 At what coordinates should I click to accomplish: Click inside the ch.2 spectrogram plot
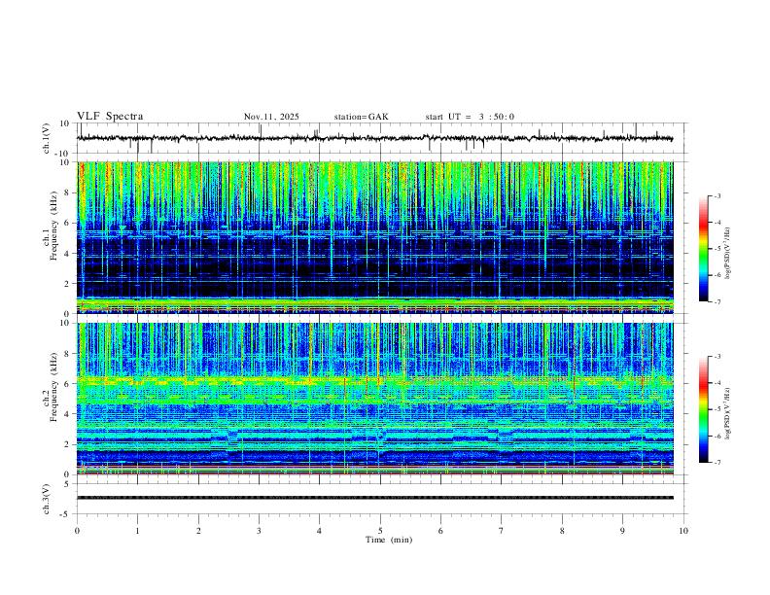pyautogui.click(x=375, y=399)
